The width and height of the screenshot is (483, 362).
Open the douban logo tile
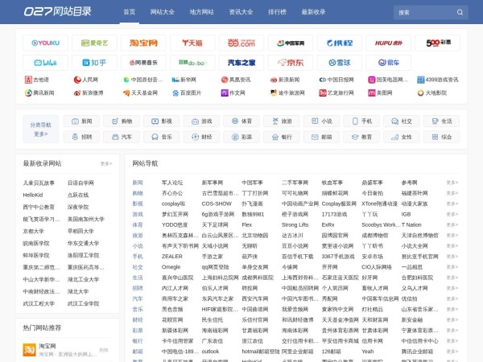192,63
